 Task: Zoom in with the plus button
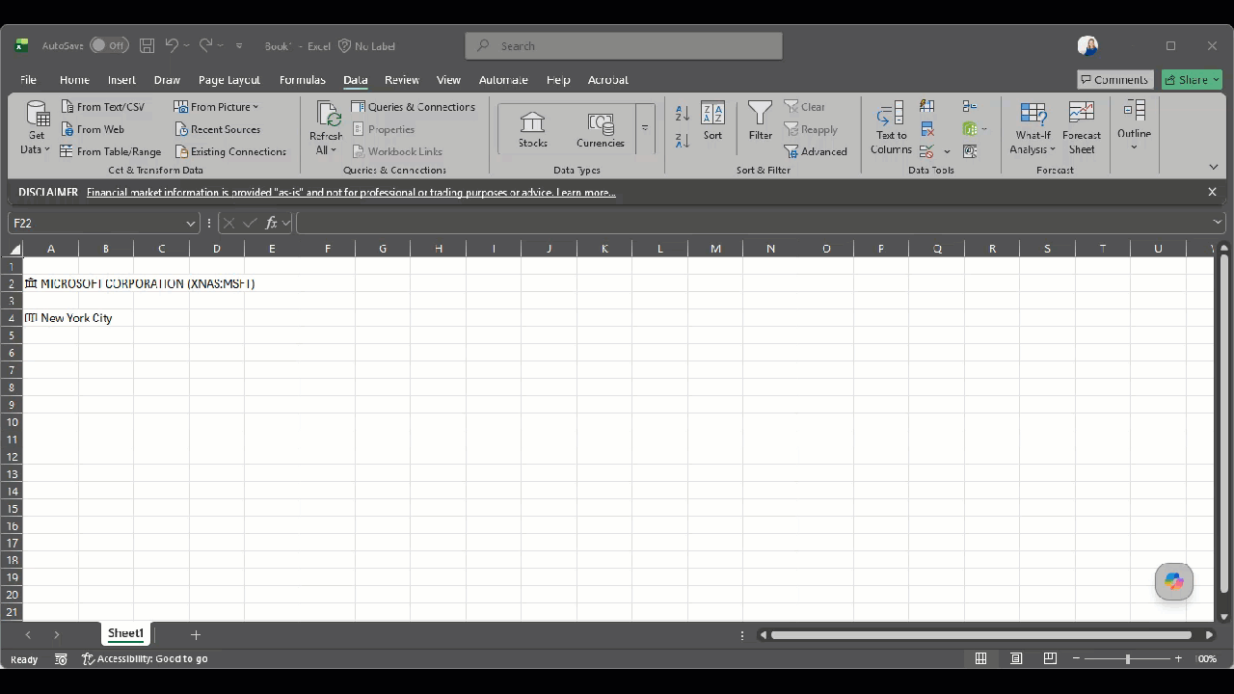point(1178,658)
